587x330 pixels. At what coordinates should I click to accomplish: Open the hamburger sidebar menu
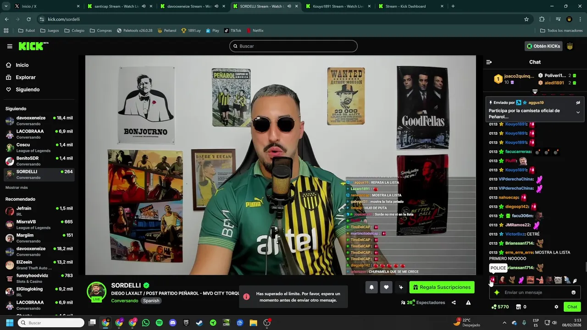tap(10, 46)
